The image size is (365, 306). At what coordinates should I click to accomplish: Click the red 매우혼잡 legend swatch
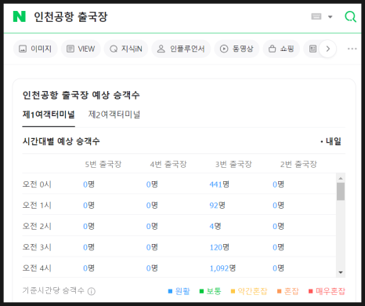click(x=311, y=291)
